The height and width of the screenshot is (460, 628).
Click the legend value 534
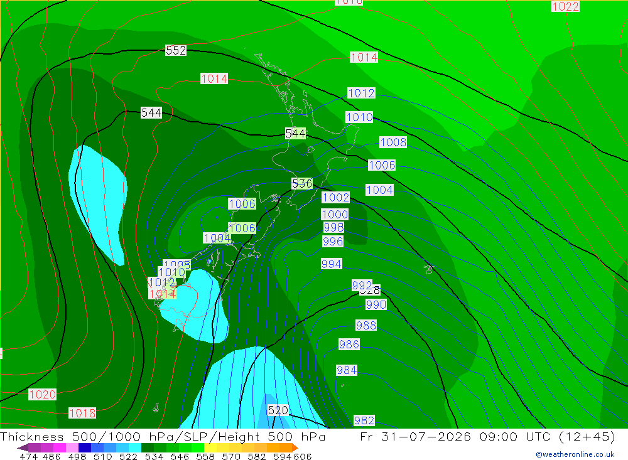click(154, 456)
